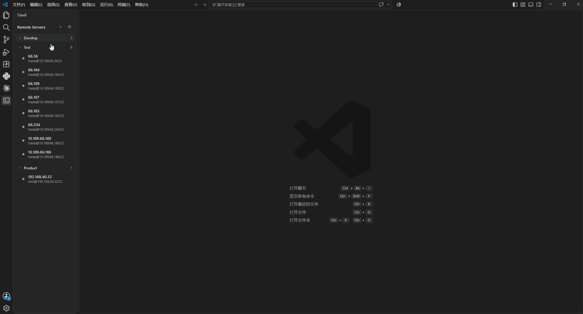Collapse the Test server group
Viewport: 583px width, 314px height.
point(45,48)
